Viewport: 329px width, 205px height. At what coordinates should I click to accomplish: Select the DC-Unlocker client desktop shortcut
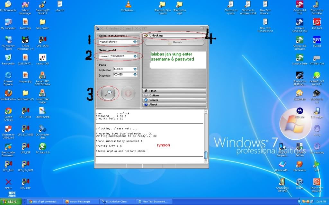click(x=43, y=132)
